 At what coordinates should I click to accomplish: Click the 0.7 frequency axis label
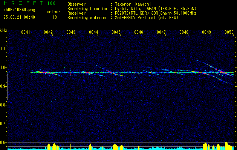(3, 124)
